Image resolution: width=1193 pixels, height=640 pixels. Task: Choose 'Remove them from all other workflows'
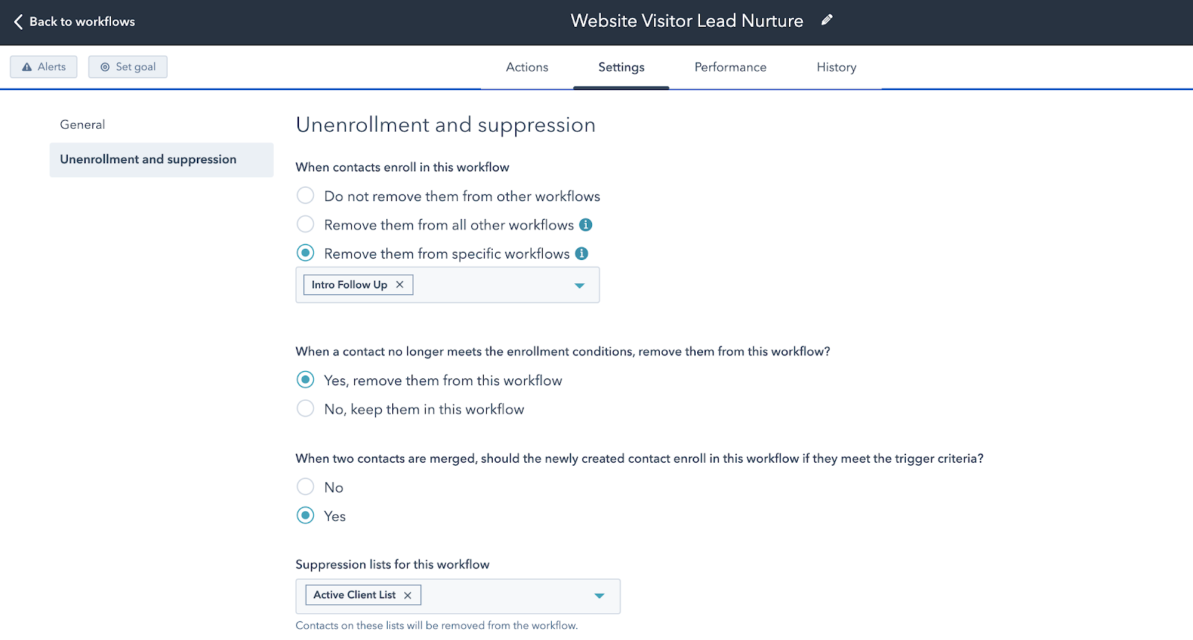click(305, 224)
